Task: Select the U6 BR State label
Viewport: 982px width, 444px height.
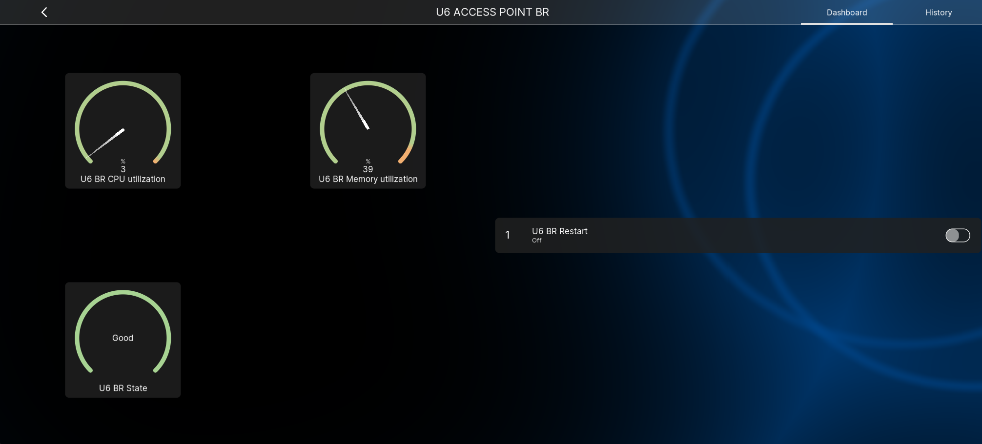Action: pyautogui.click(x=123, y=388)
